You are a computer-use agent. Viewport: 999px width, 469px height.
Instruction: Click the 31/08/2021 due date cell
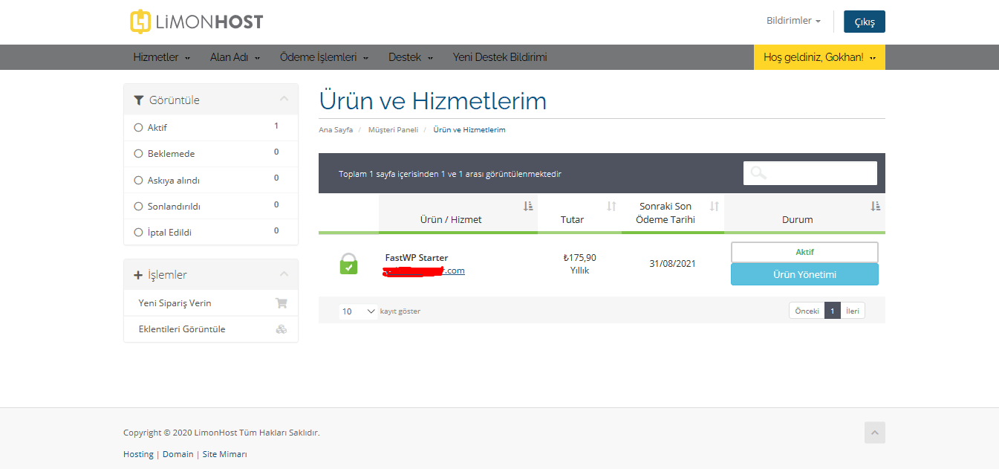[x=672, y=264]
